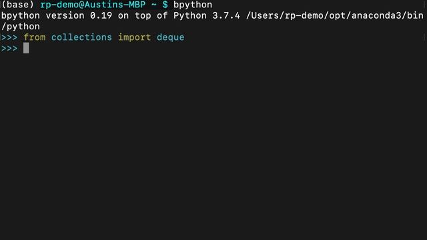Viewport: 427px width, 240px height.
Task: Click the 'from' keyword
Action: [35, 37]
